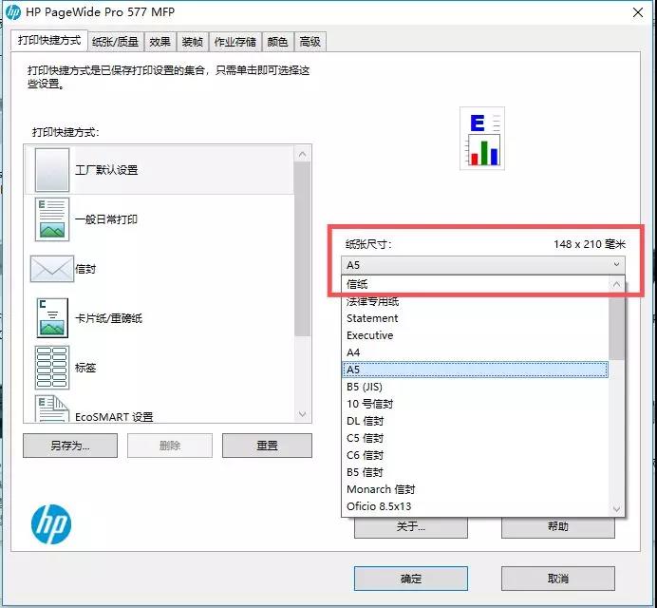Click the 帮助 button
657x608 pixels.
tap(558, 527)
